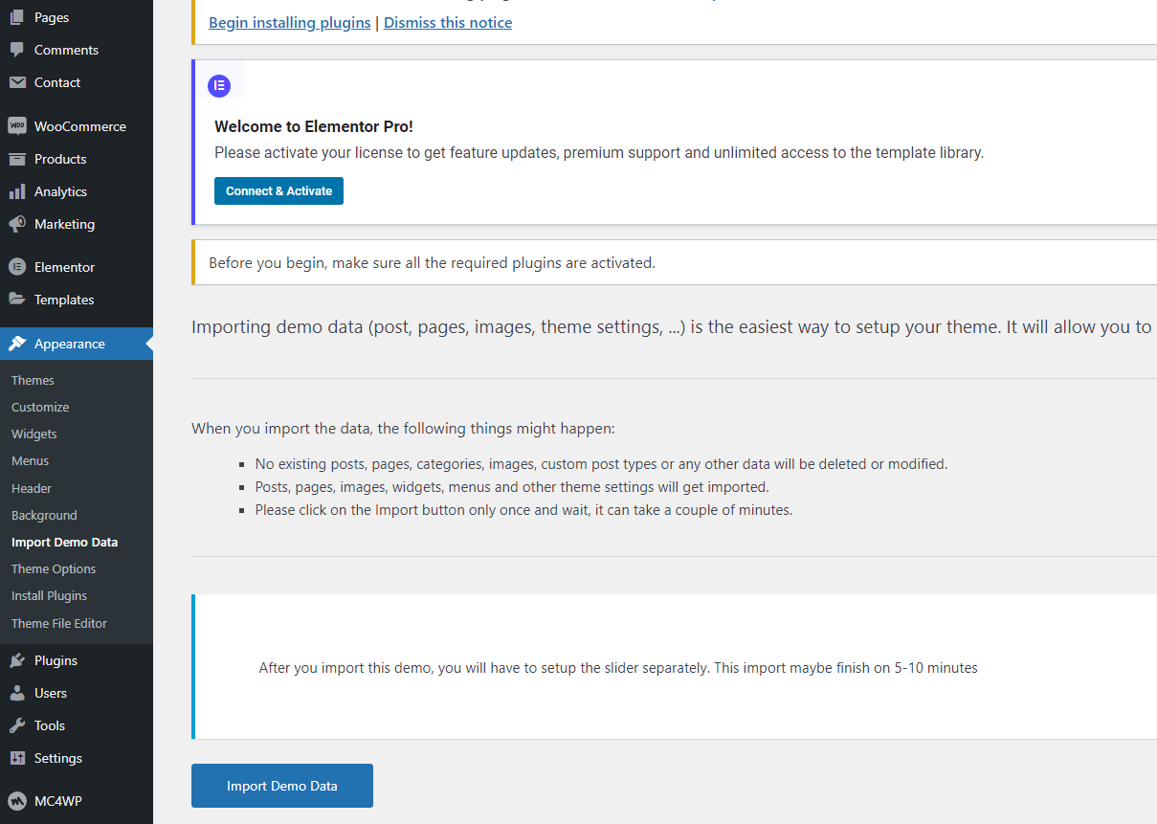Click the Contact envelope icon
Screen dimensions: 1157x824
coord(17,82)
